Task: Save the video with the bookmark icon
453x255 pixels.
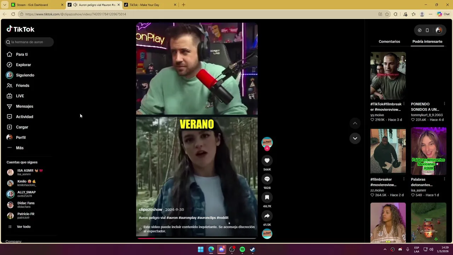Action: (x=267, y=197)
